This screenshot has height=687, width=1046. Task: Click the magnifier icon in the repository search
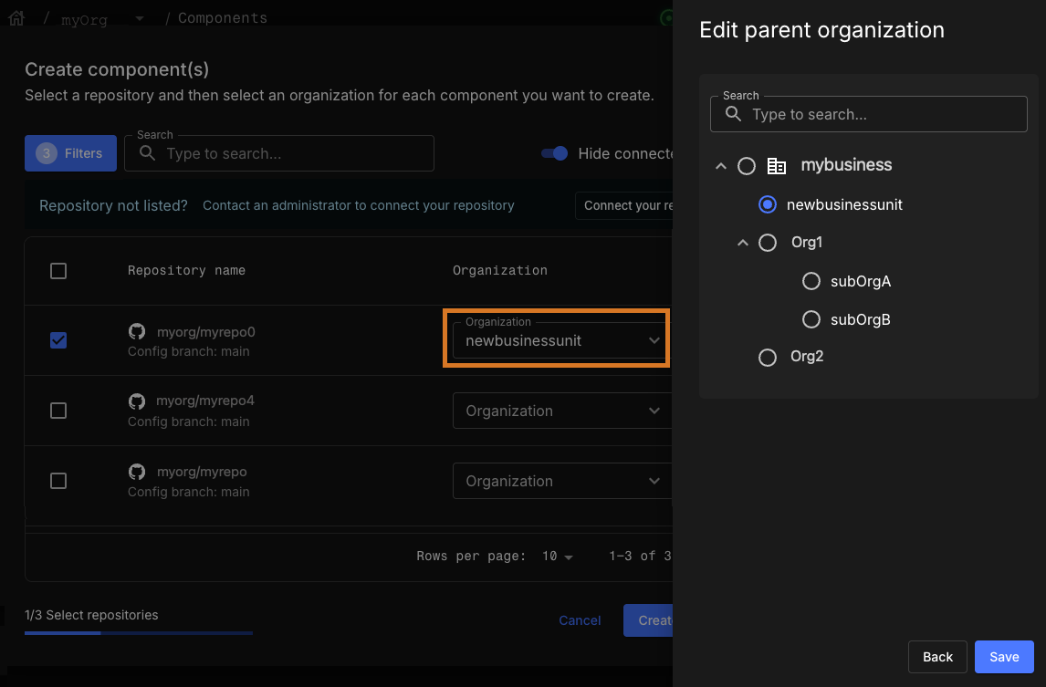[x=146, y=153]
